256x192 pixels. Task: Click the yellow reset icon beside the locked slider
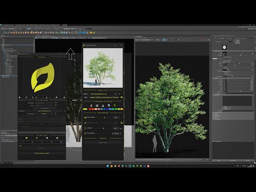pos(122,123)
